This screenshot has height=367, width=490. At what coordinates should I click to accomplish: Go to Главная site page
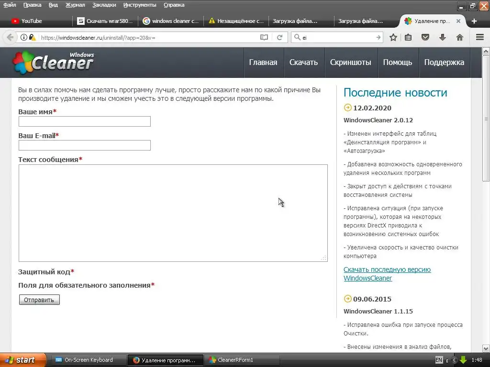coord(263,63)
